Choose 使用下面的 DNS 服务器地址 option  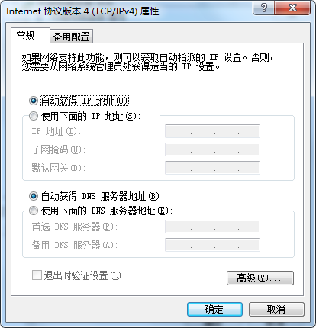(34, 211)
